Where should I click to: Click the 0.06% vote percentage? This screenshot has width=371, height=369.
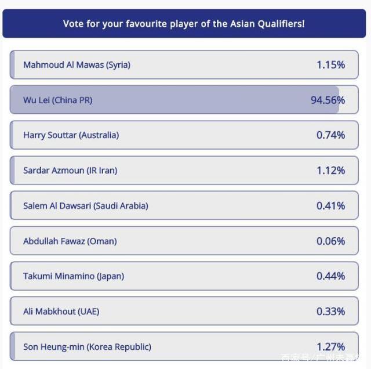point(330,241)
